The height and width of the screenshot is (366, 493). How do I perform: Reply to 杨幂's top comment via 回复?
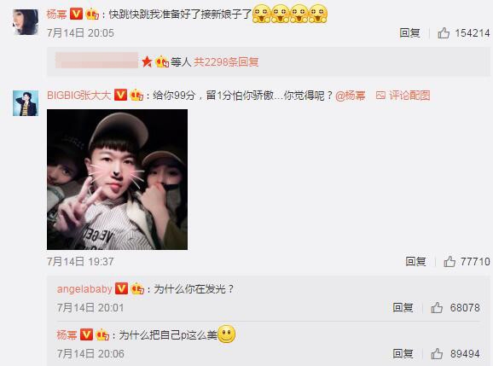(x=409, y=32)
